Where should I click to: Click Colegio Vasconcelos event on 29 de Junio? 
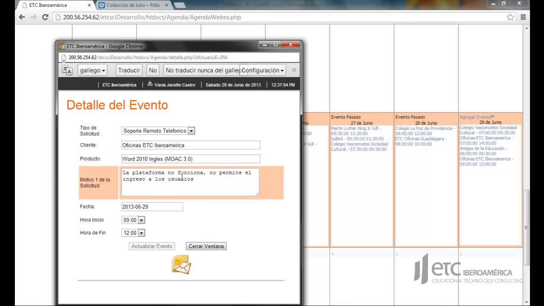(x=488, y=130)
